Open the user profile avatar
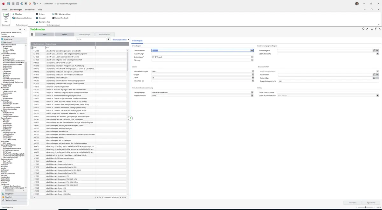Screen dimensions: 382x210 pyautogui.click(x=357, y=3)
